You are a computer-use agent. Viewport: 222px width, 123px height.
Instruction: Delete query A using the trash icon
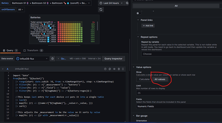click(119, 69)
